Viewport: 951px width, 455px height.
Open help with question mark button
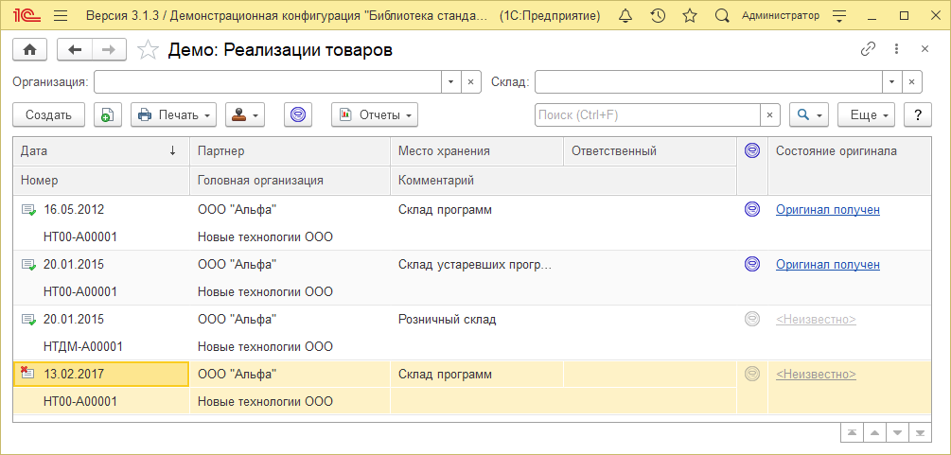918,114
